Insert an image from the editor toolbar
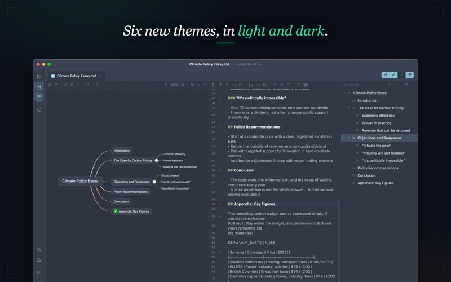This screenshot has height=282, width=451. [299, 85]
